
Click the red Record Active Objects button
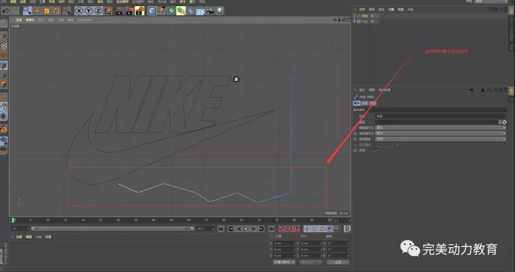[x=281, y=229]
